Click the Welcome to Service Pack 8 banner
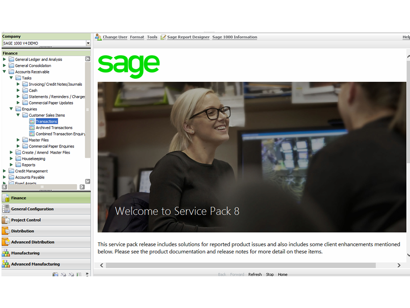This screenshot has height=308, width=410. tap(252, 157)
